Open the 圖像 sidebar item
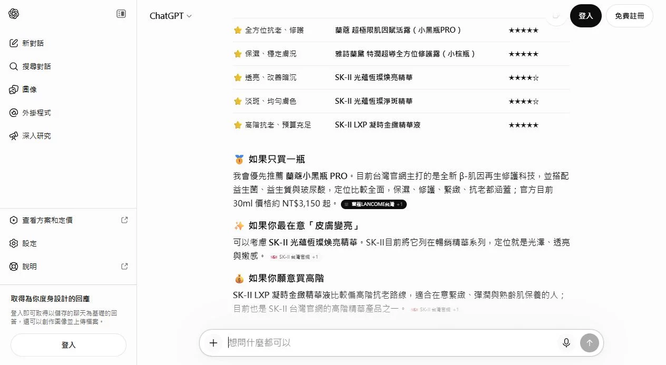Screen dimensions: 666x365 [x=68, y=90]
